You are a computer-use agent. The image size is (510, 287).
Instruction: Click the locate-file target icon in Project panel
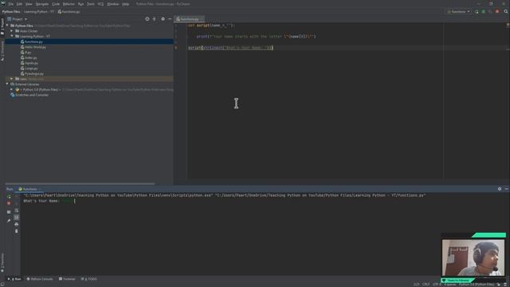click(147, 19)
